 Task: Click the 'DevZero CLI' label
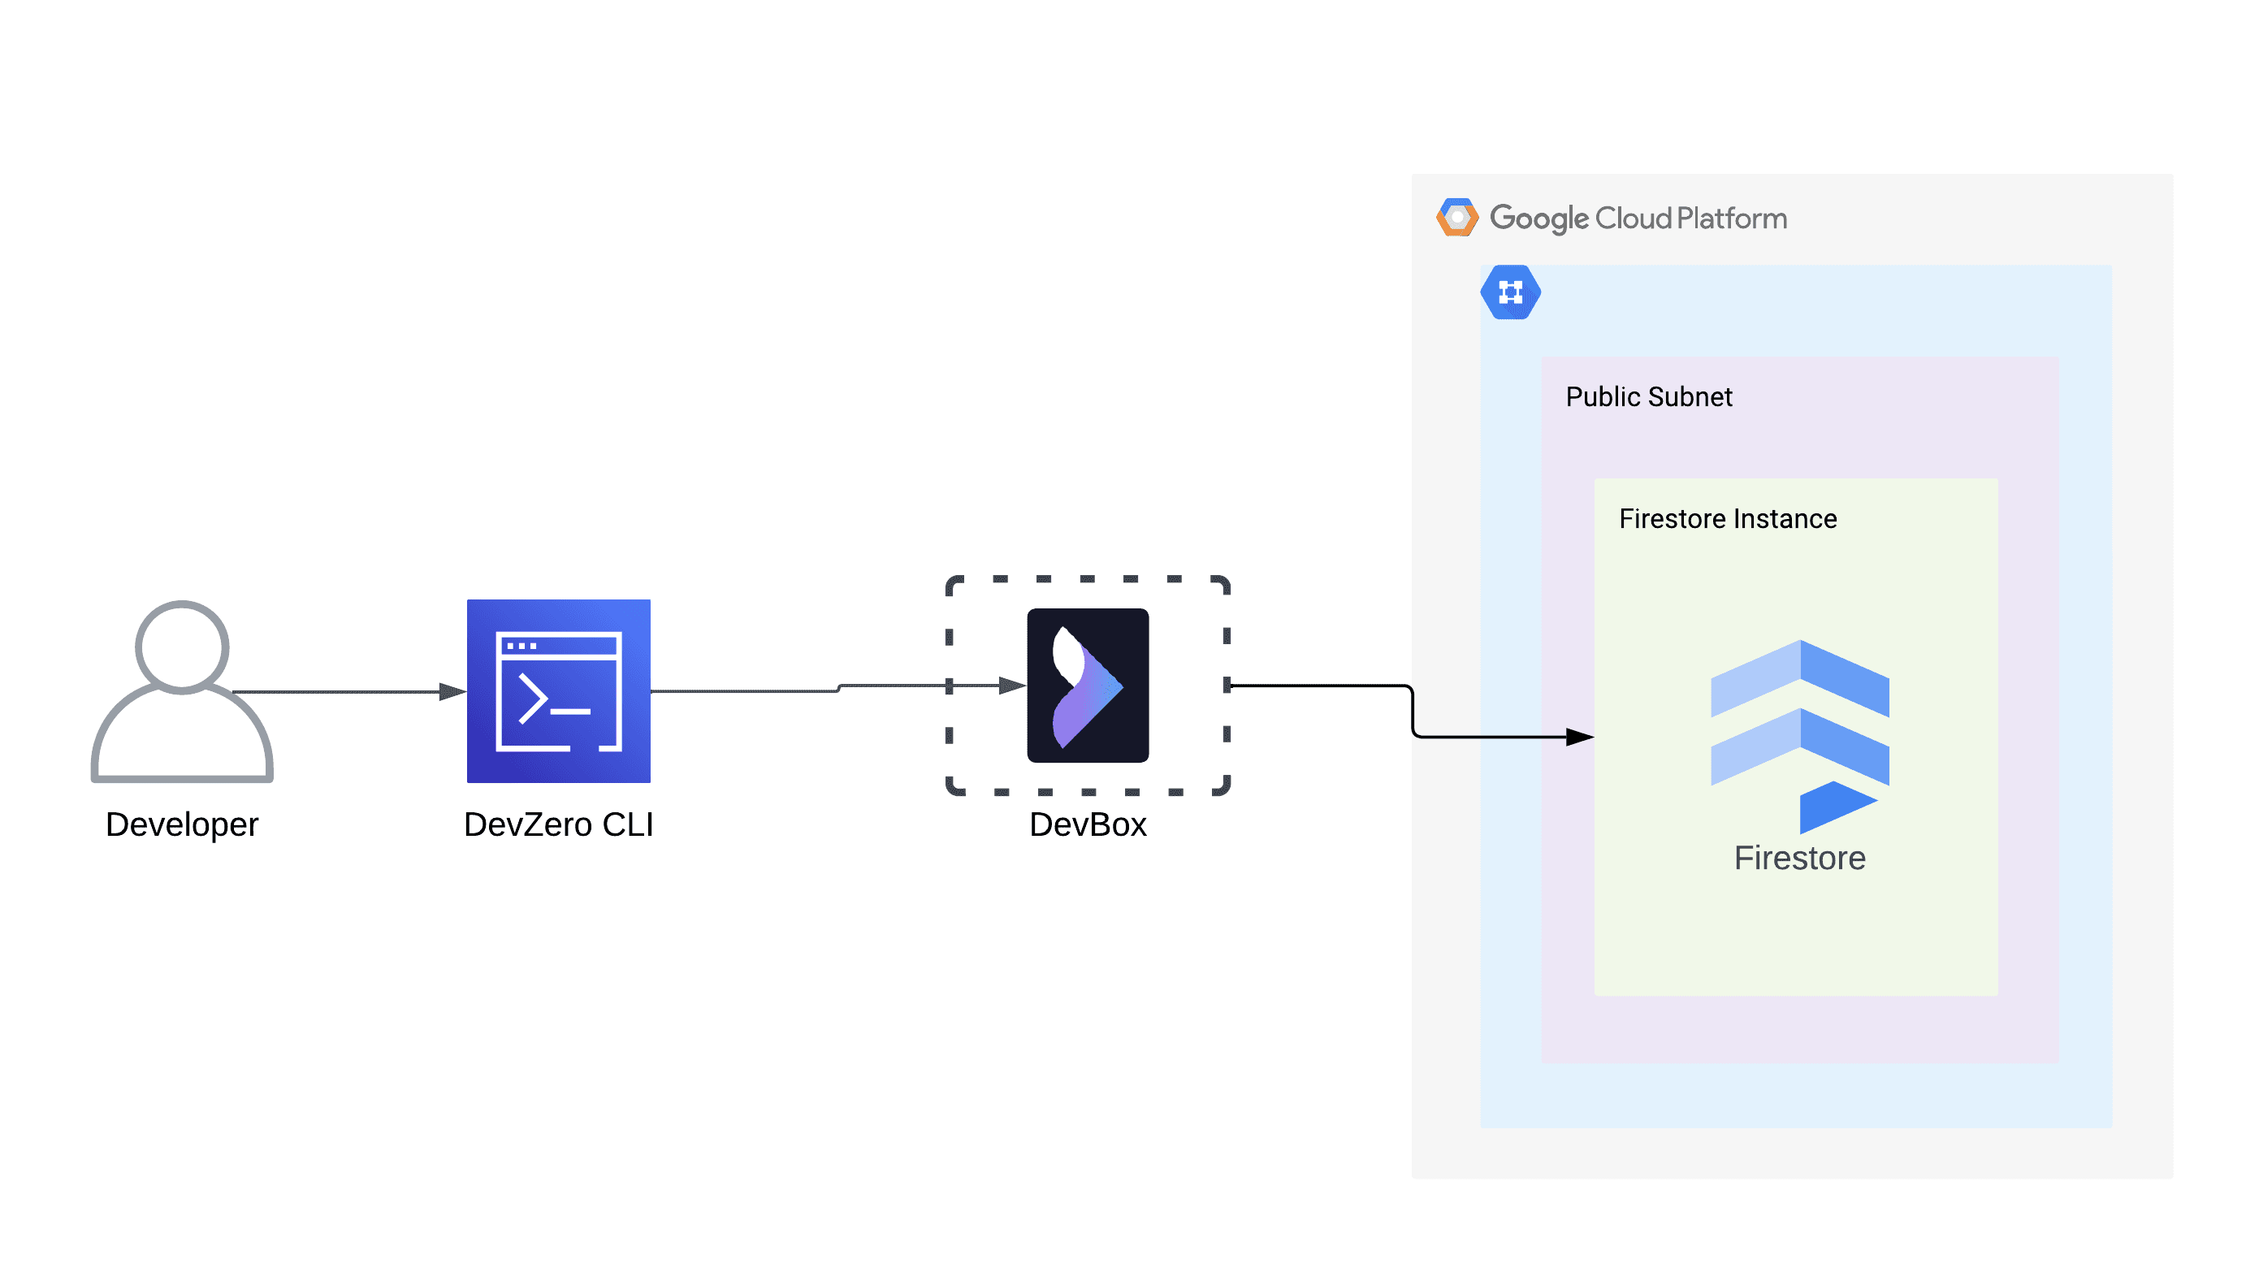[x=559, y=825]
